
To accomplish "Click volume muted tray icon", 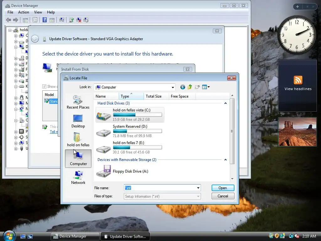I will tap(297, 236).
